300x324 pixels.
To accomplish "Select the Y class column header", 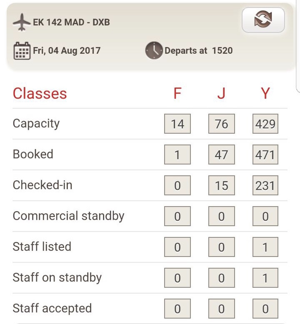I will point(265,94).
